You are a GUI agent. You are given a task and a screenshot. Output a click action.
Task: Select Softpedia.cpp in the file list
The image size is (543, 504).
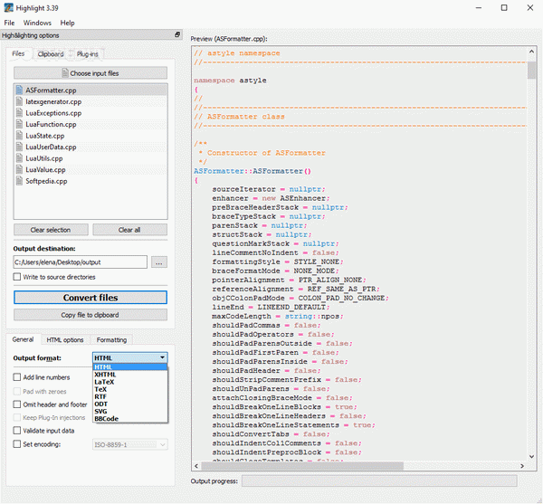(x=90, y=181)
